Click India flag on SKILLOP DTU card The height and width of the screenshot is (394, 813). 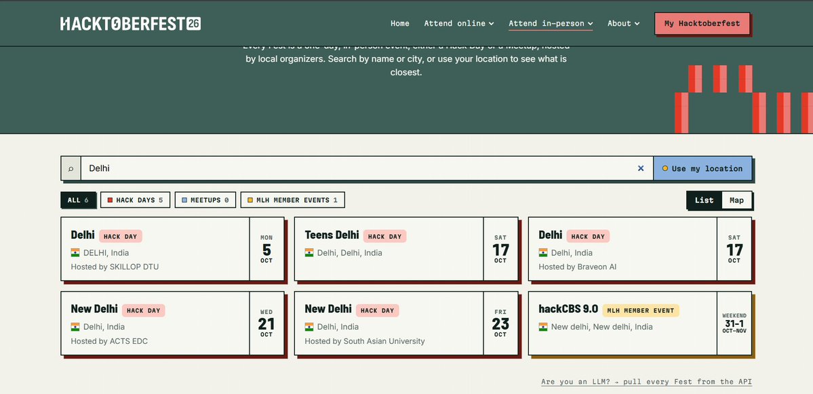75,252
